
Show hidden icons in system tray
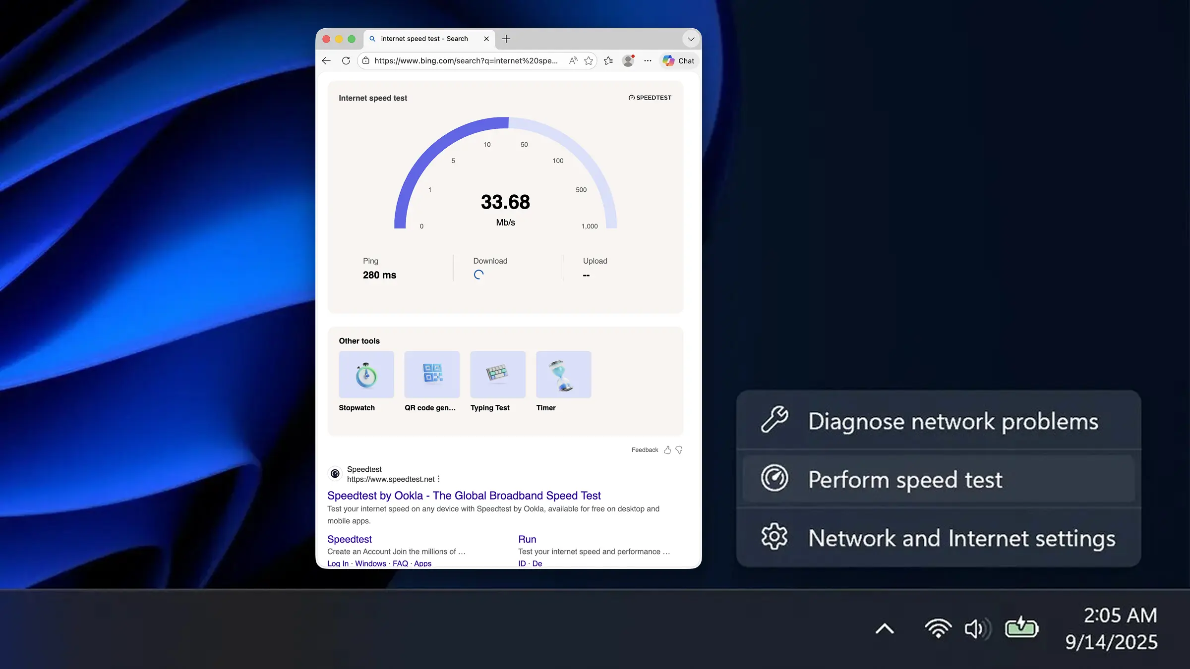pos(885,629)
